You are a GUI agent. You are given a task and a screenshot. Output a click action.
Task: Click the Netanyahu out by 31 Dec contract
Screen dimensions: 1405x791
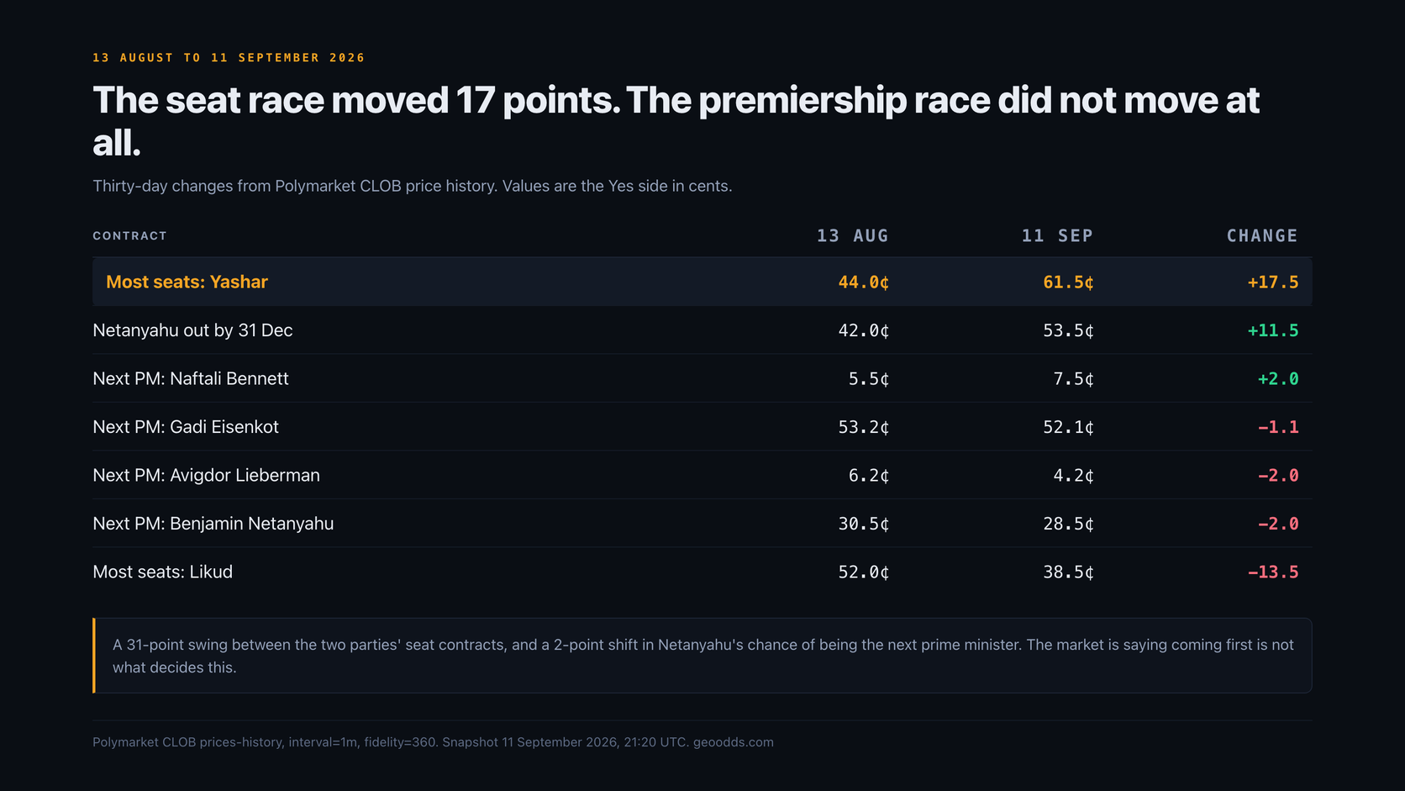pyautogui.click(x=192, y=330)
